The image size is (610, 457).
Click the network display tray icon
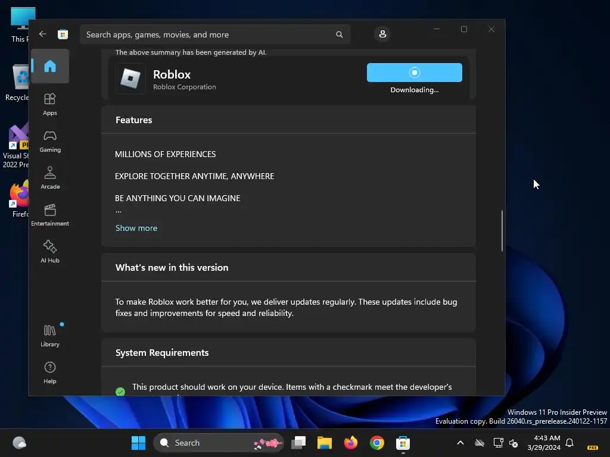coord(498,443)
